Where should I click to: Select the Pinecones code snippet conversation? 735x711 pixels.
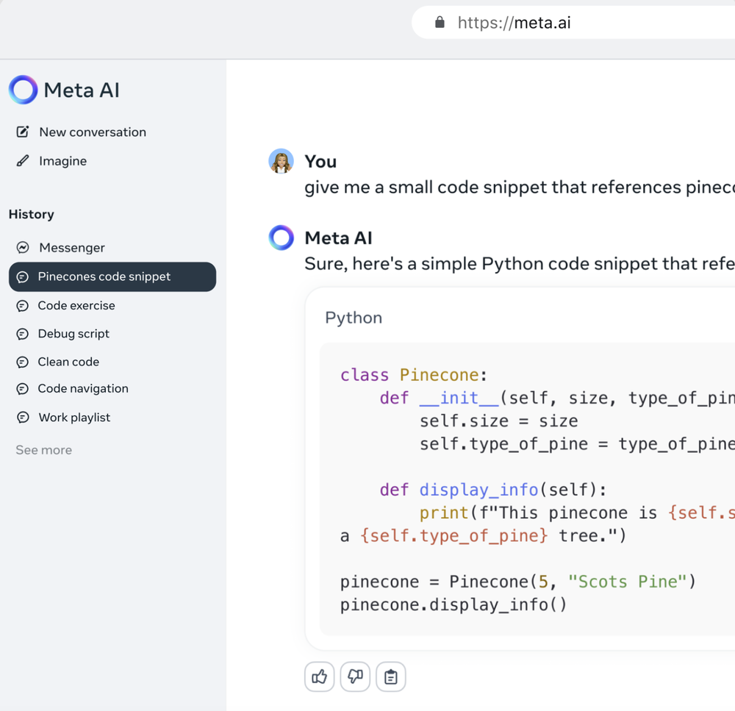tap(112, 276)
